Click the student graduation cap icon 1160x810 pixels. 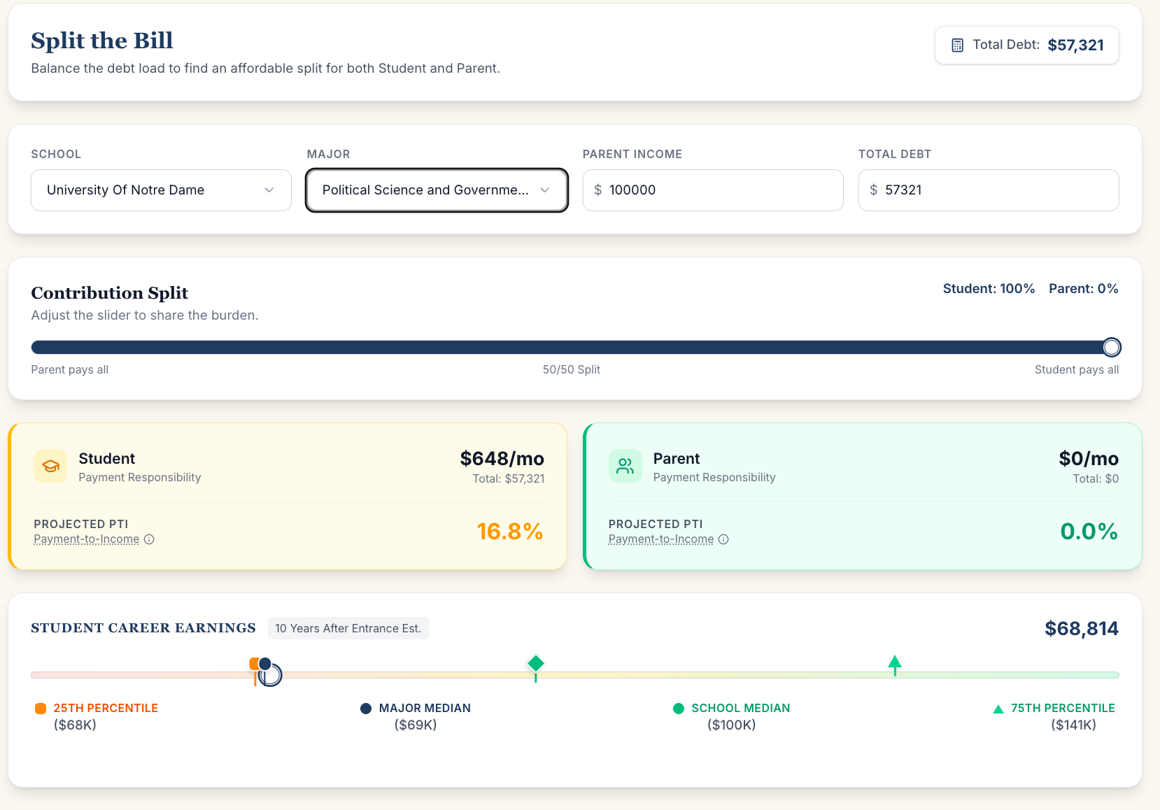pyautogui.click(x=50, y=466)
